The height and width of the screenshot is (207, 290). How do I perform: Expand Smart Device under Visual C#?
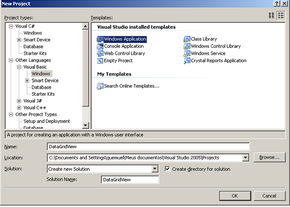click(19, 40)
